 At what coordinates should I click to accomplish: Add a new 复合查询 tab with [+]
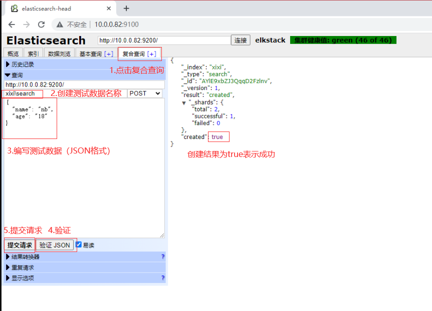[x=152, y=54]
